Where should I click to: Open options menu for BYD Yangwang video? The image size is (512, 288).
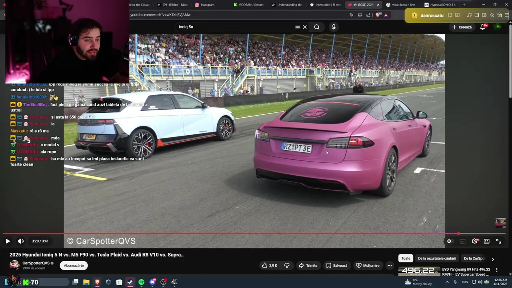tap(497, 270)
